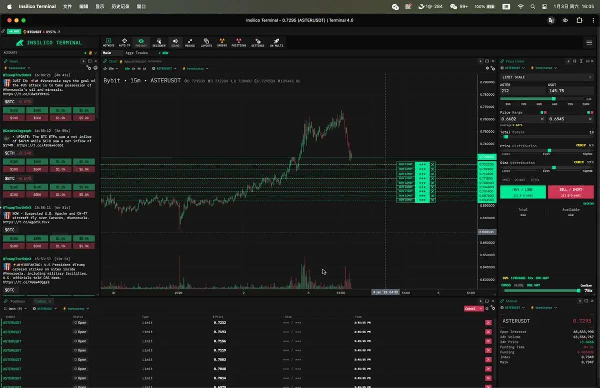The width and height of the screenshot is (600, 388).
Task: Select the 1h chart timeframe
Action: 133,68
